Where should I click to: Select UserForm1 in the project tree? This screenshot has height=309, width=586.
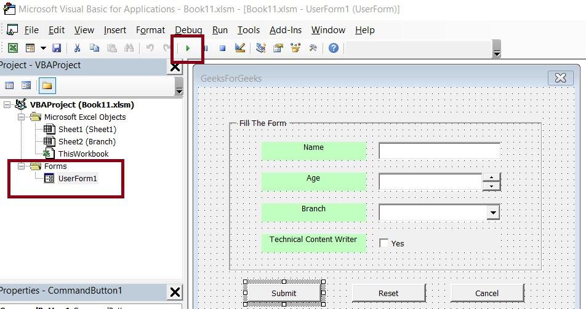[78, 178]
